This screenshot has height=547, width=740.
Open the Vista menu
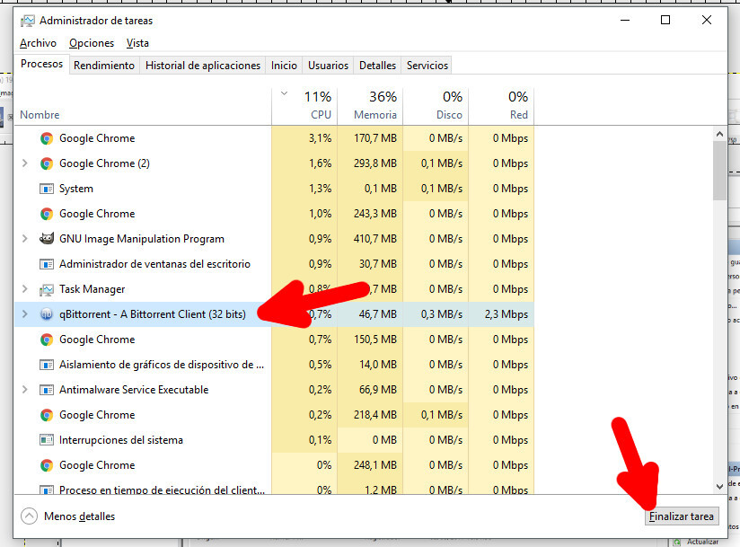[x=137, y=43]
